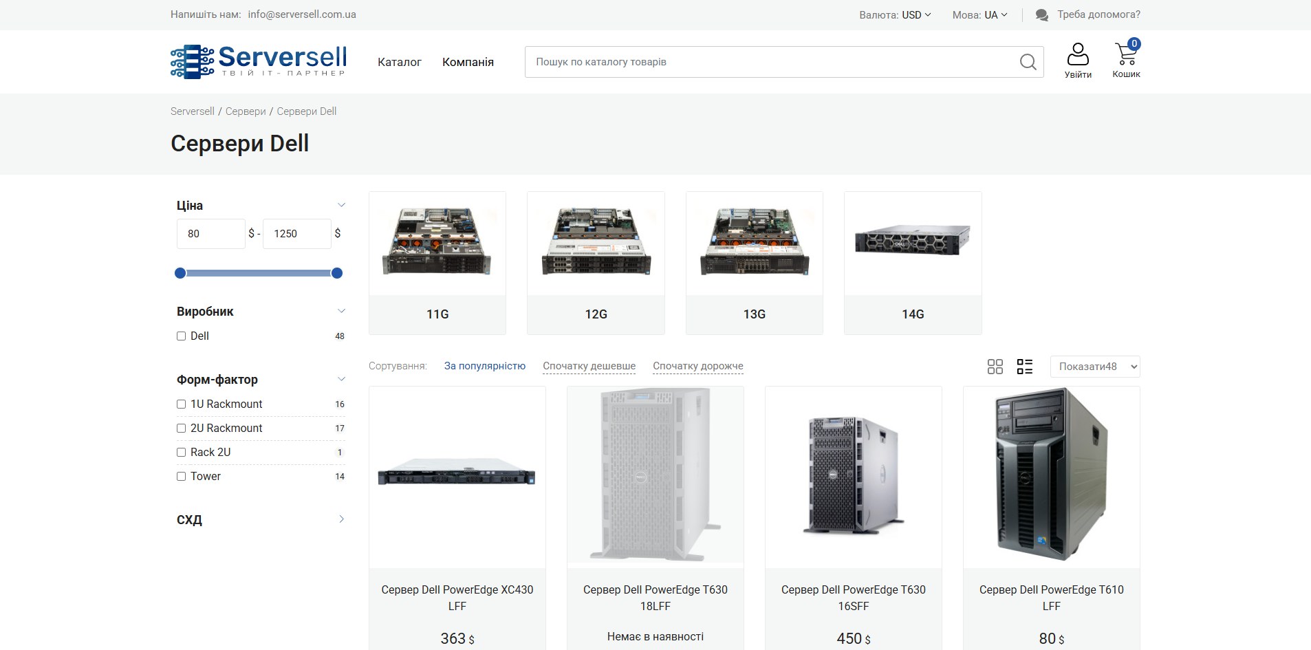The image size is (1311, 650).
Task: Click the minimum price slider handle
Action: click(x=180, y=273)
